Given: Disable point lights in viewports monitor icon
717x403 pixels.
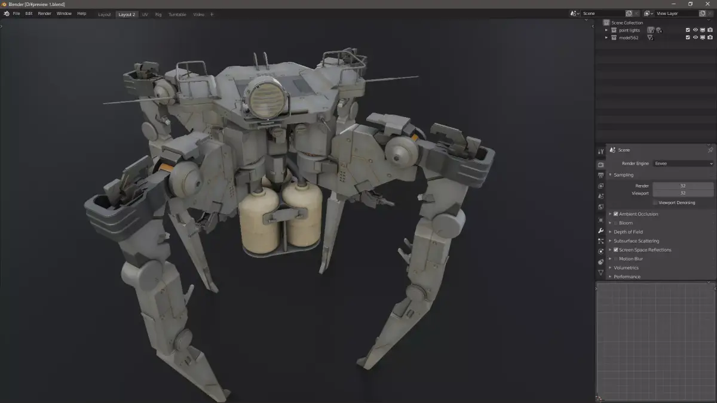Looking at the screenshot, I should 702,30.
